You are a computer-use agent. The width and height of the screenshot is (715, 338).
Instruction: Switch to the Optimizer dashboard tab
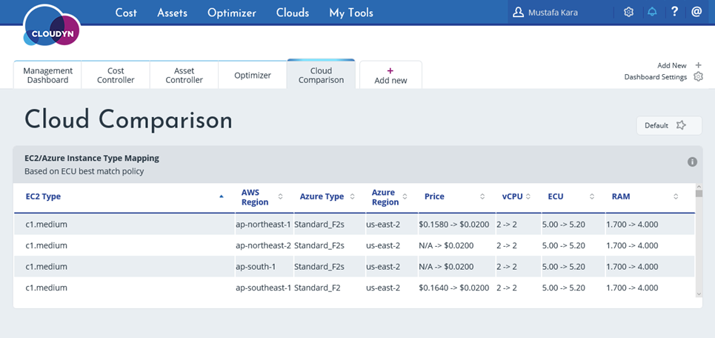pyautogui.click(x=253, y=76)
